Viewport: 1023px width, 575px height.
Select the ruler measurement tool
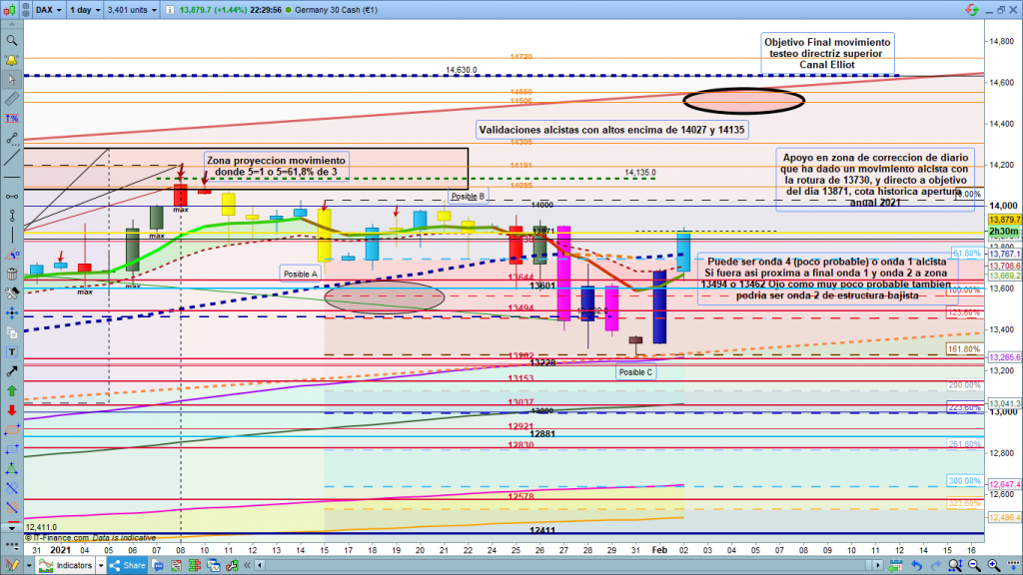pyautogui.click(x=11, y=99)
